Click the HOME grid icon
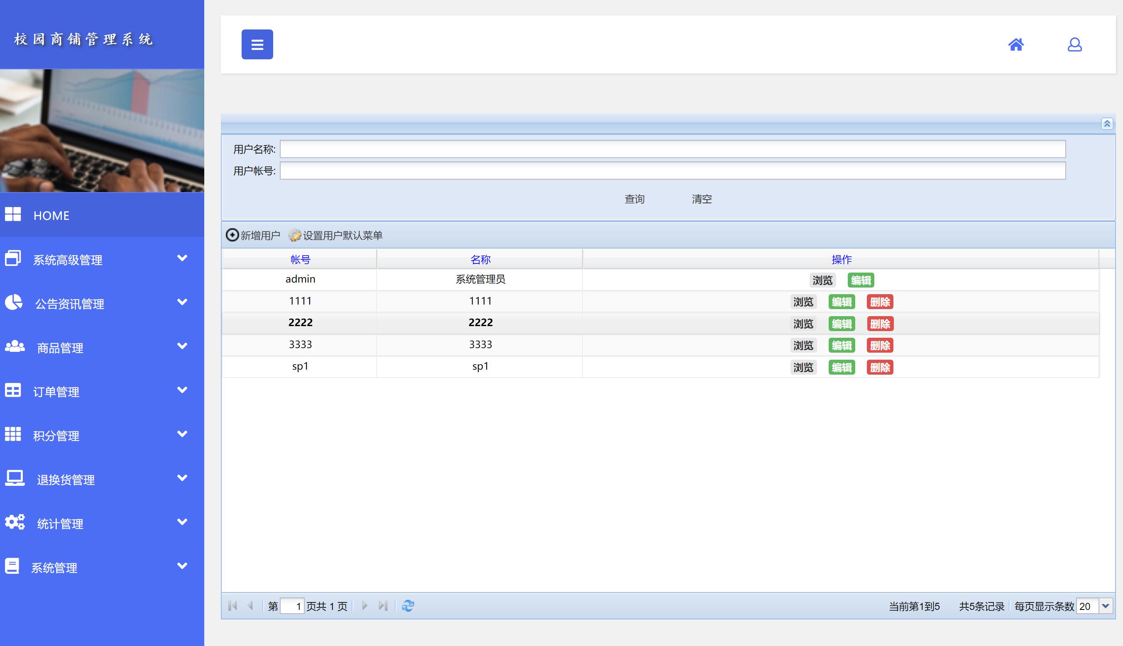1123x646 pixels. click(13, 214)
